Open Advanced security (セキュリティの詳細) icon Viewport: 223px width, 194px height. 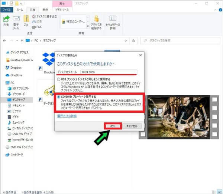click(x=113, y=22)
